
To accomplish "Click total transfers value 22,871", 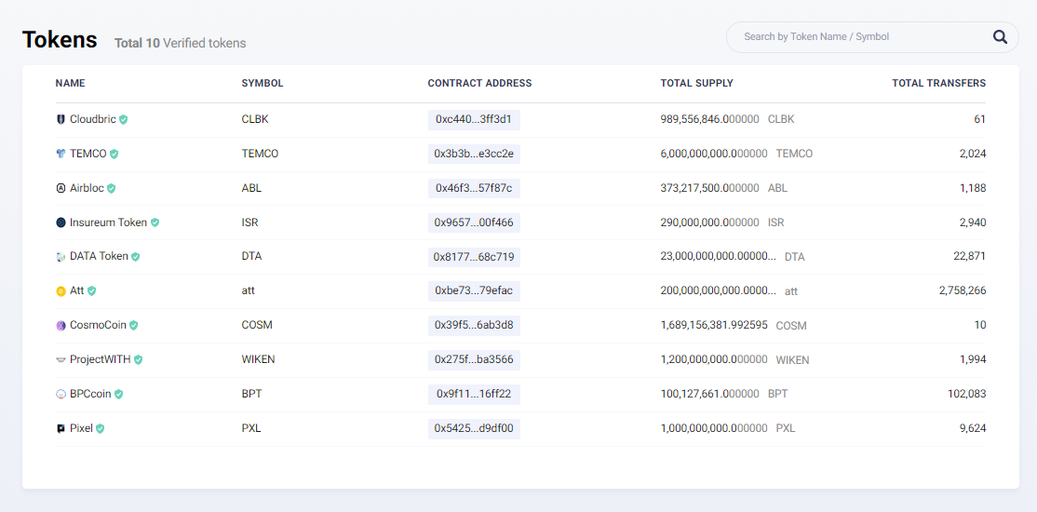I will coord(969,257).
